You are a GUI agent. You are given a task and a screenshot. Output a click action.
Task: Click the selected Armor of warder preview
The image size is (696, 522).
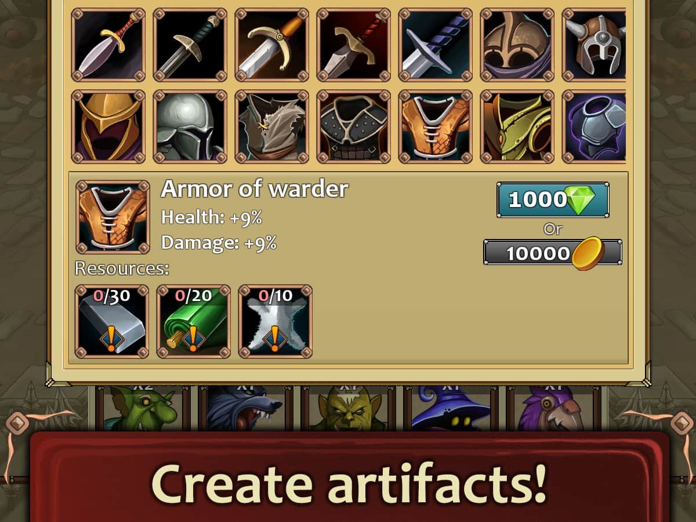point(113,217)
